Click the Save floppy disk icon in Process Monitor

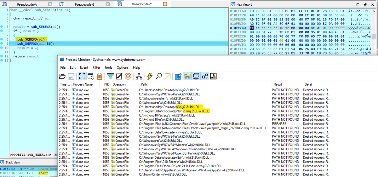(x=71, y=76)
